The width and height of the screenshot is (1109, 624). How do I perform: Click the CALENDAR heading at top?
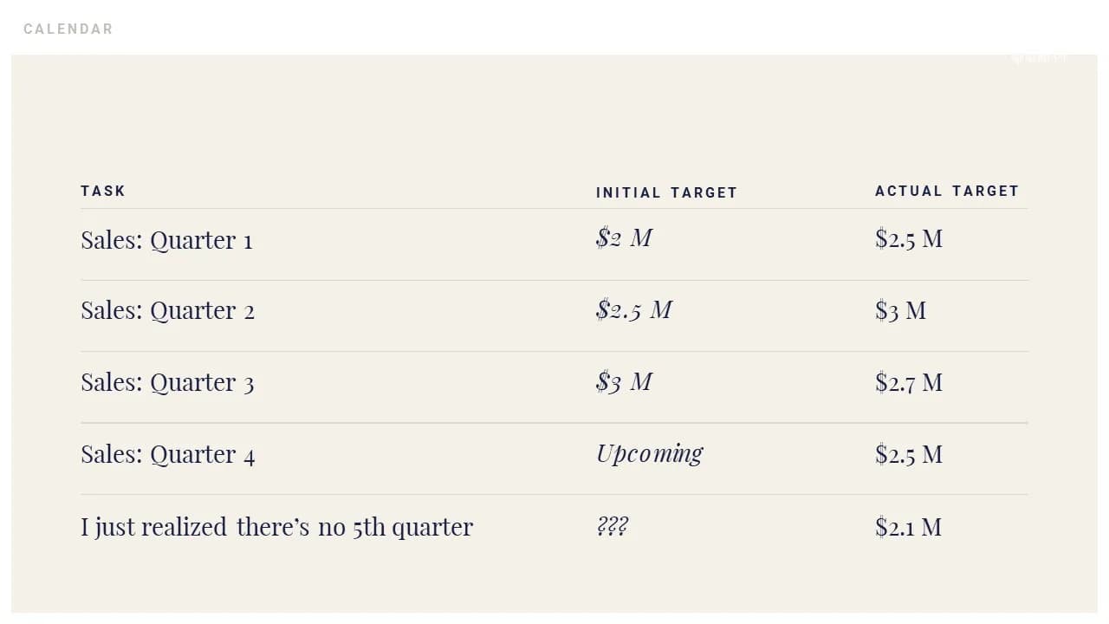pos(68,29)
